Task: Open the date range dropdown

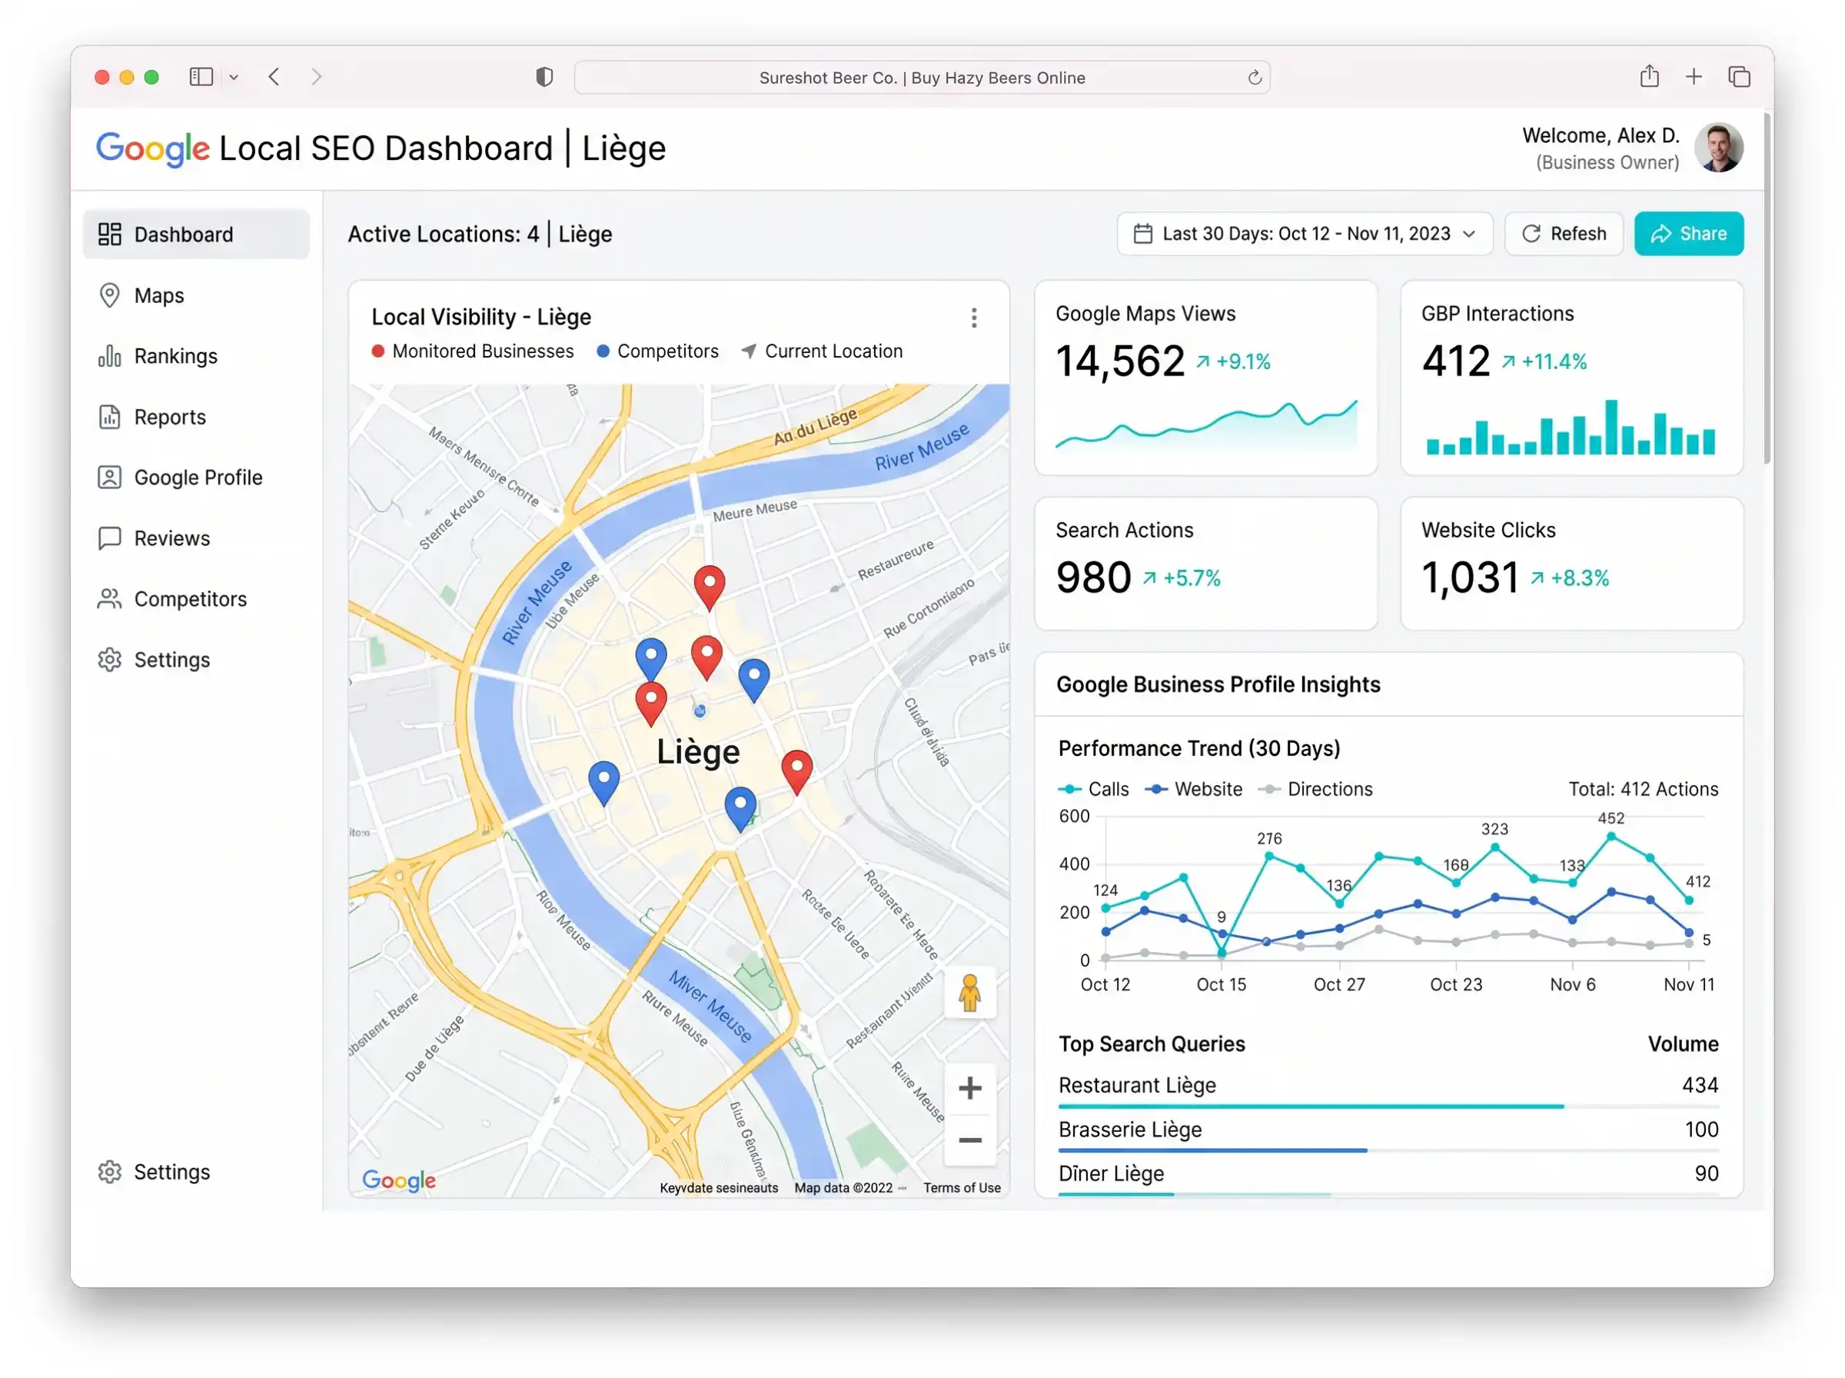Action: (x=1304, y=234)
